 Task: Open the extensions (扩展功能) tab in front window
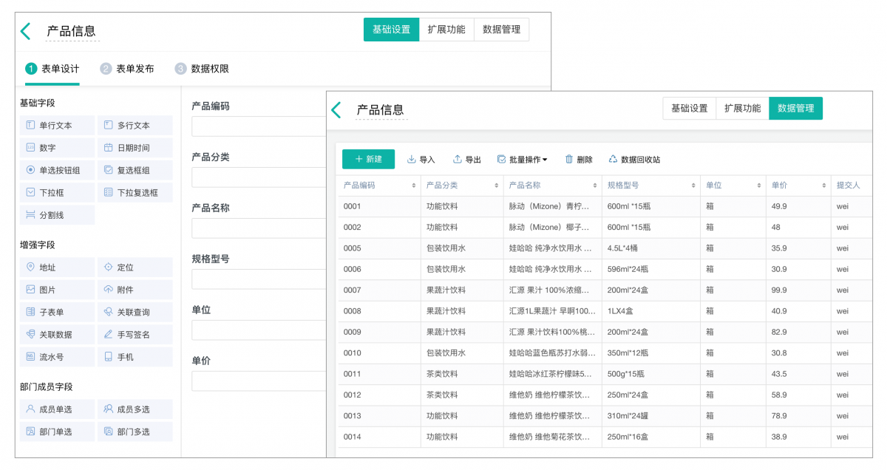(742, 108)
